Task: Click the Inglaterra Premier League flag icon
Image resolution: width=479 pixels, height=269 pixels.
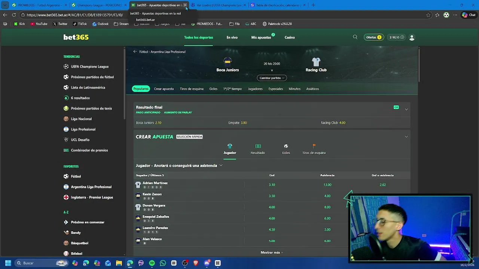Action: pos(66,197)
